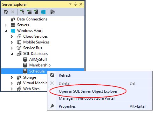Click the grayed X icon beside Delete
Screen dimensions: 159x115
coord(52,83)
